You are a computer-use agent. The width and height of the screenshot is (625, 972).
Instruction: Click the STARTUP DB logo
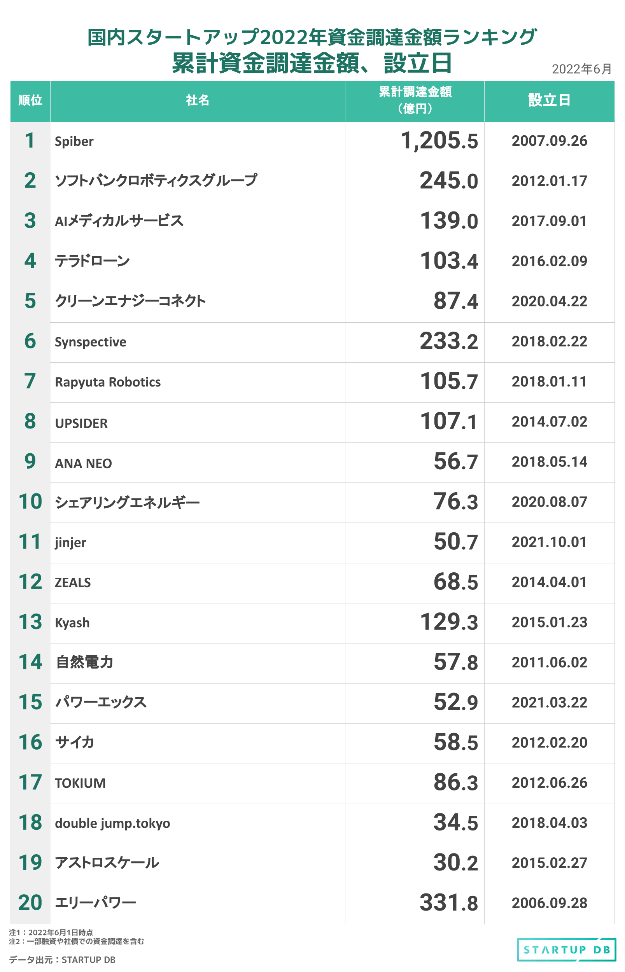coord(566,949)
